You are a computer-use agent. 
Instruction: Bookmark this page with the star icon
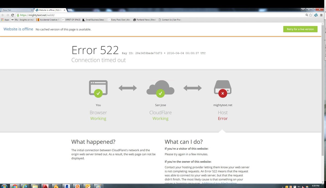(x=311, y=15)
